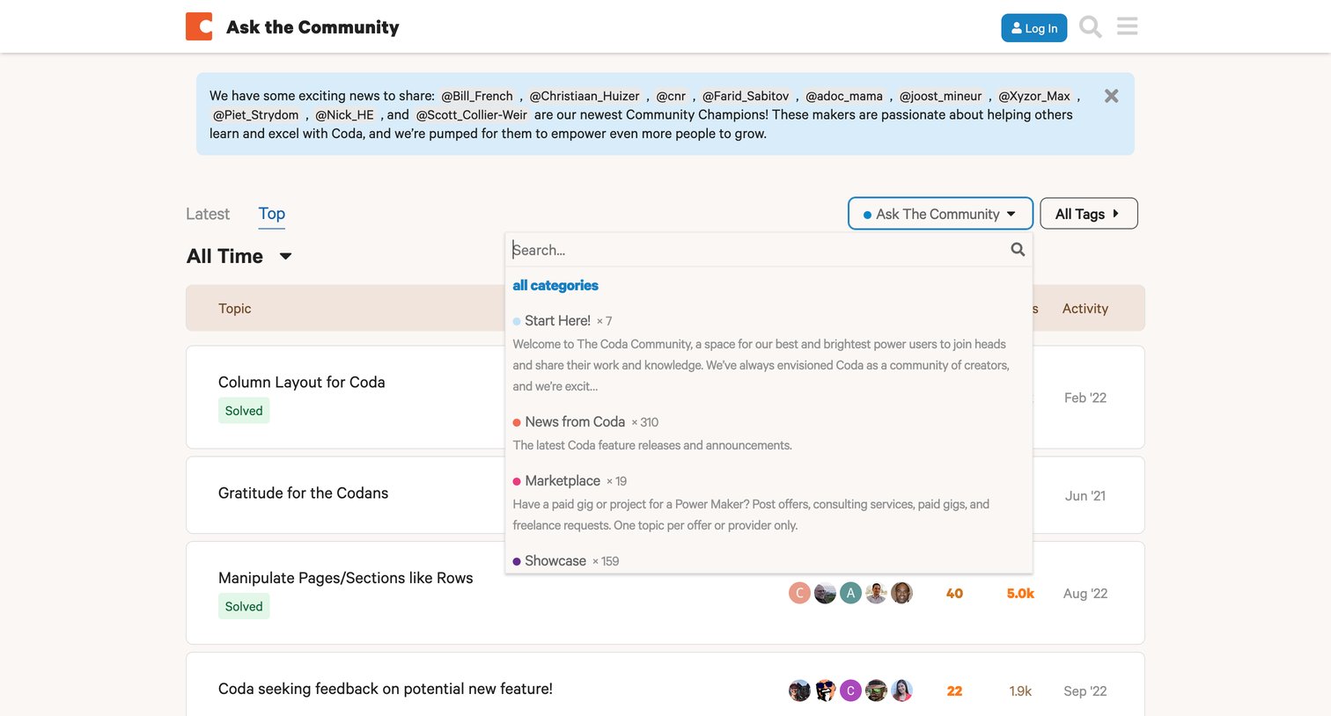Viewport: 1331px width, 716px height.
Task: Click the @Bill_French mention
Action: pos(477,96)
